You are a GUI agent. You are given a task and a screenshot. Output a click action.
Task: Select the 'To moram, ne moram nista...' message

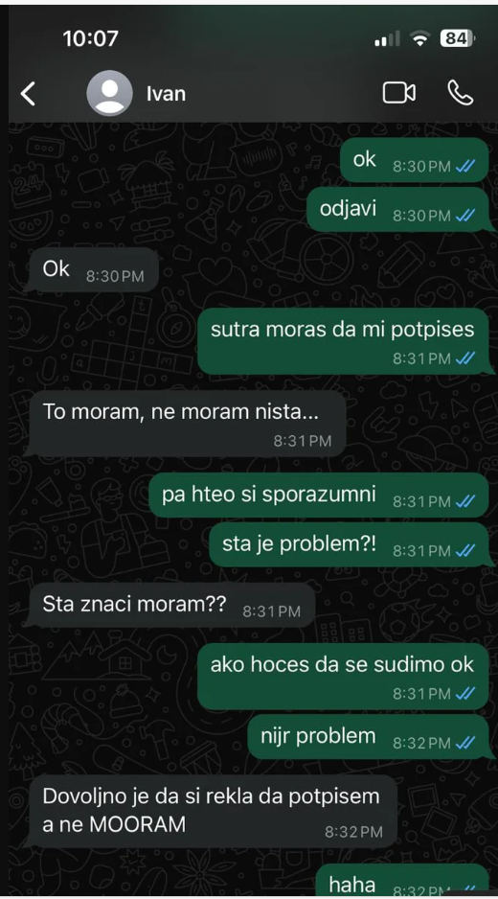pyautogui.click(x=187, y=424)
